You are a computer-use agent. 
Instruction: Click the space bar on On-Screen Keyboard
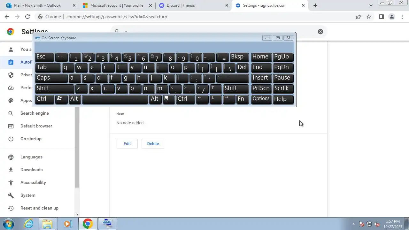tap(115, 99)
